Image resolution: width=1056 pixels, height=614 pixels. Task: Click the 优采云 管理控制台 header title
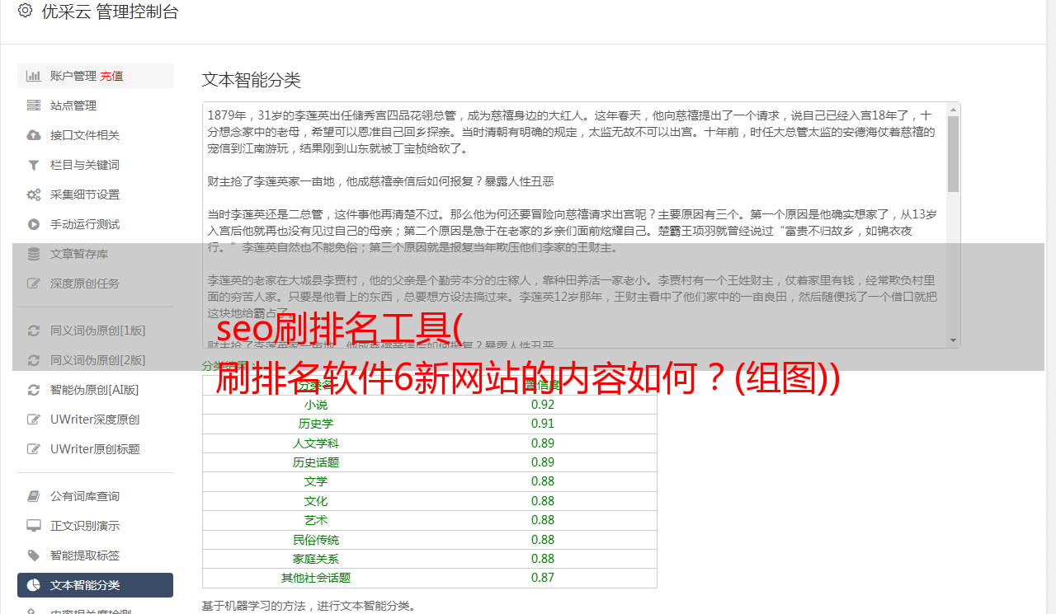[110, 12]
